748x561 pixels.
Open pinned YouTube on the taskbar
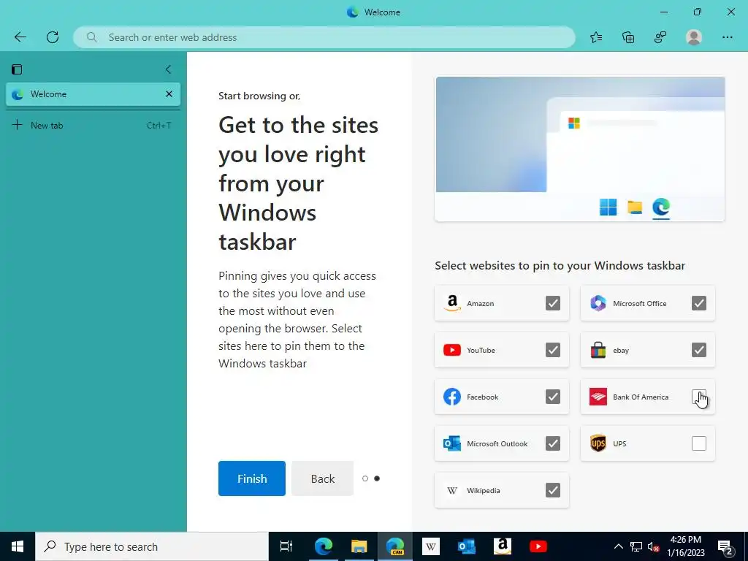tap(538, 546)
